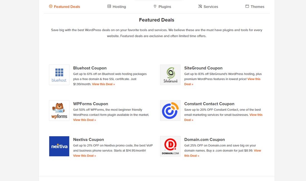Click the Services tab tools icon
306x181 pixels.
[x=200, y=6]
